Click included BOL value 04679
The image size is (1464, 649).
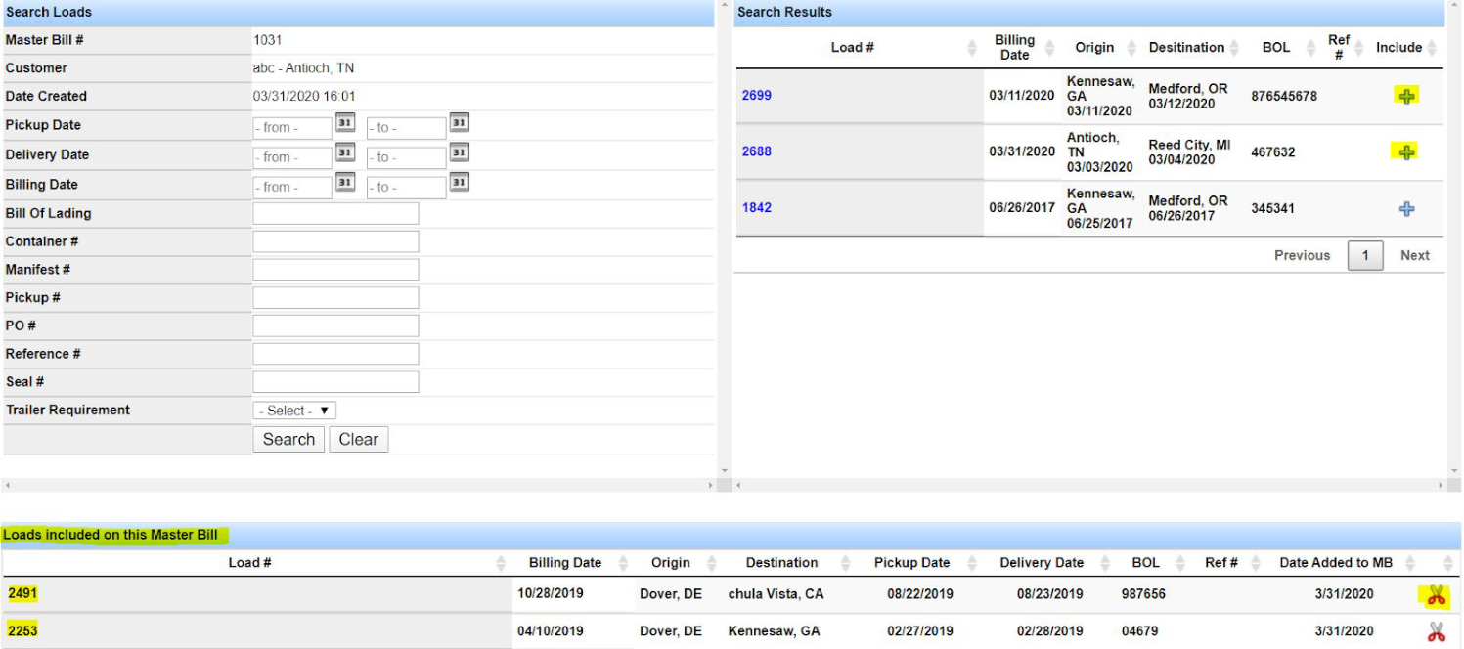coord(1139,630)
